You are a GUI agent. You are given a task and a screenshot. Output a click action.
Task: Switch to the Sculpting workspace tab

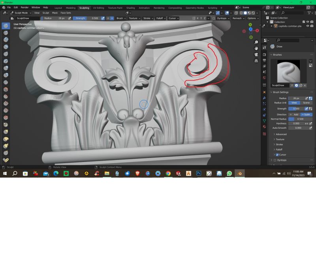coord(84,8)
